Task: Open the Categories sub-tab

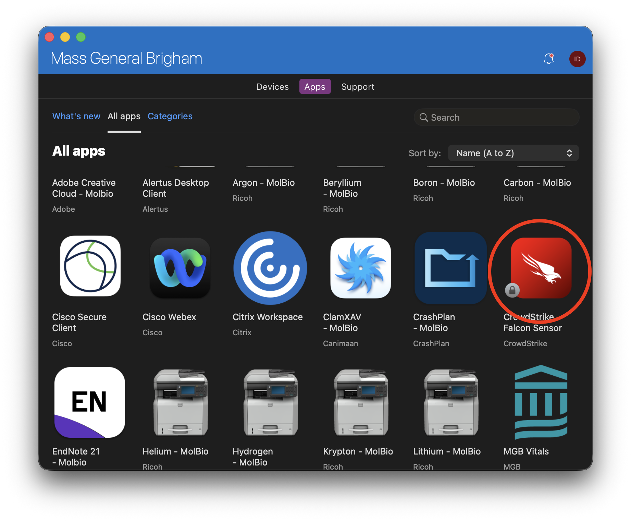Action: tap(170, 116)
